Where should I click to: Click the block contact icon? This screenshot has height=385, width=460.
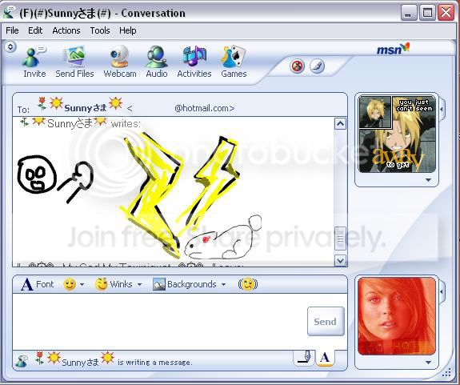pos(297,66)
